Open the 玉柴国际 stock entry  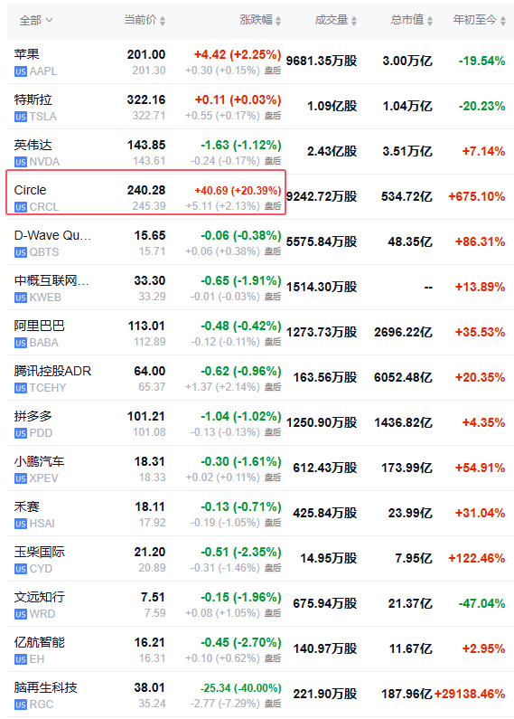point(40,552)
